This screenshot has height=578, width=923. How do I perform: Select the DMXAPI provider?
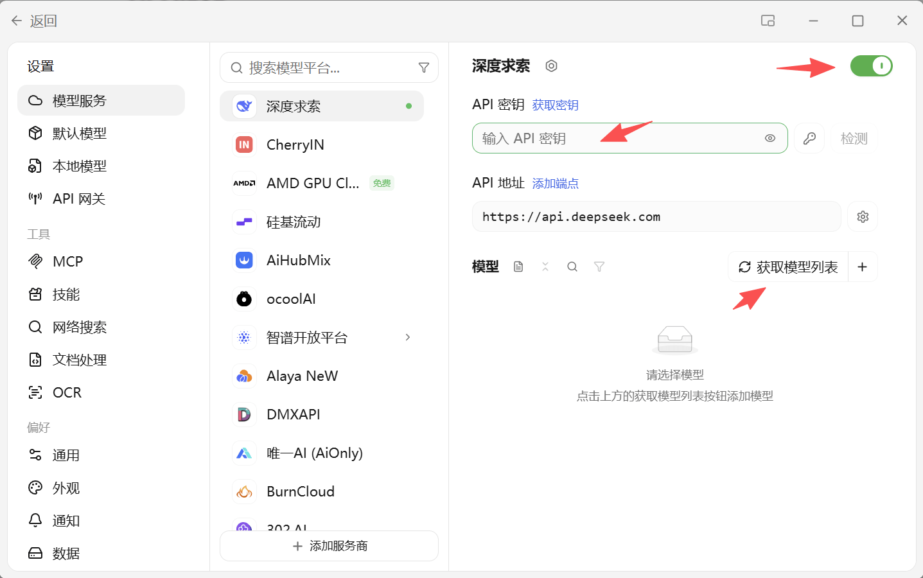point(322,414)
